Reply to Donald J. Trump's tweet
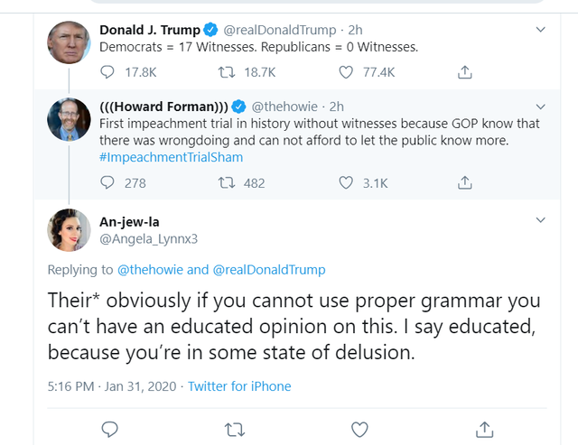This screenshot has width=578, height=445. click(x=108, y=72)
